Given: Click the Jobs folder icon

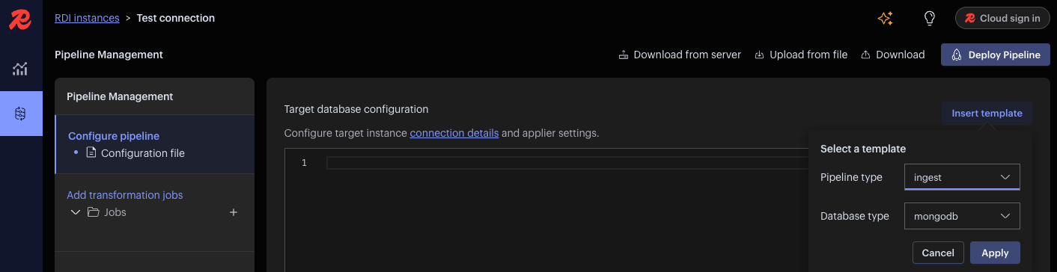Looking at the screenshot, I should tap(94, 212).
